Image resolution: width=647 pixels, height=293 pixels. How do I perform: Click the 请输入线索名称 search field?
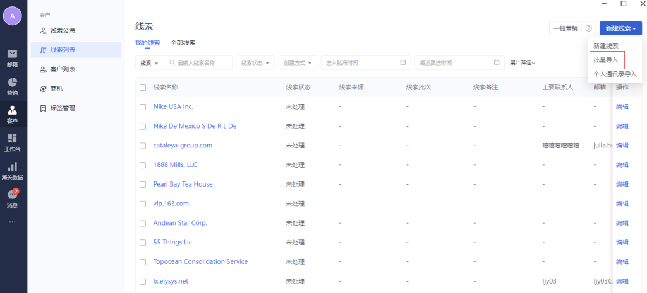[x=201, y=63]
